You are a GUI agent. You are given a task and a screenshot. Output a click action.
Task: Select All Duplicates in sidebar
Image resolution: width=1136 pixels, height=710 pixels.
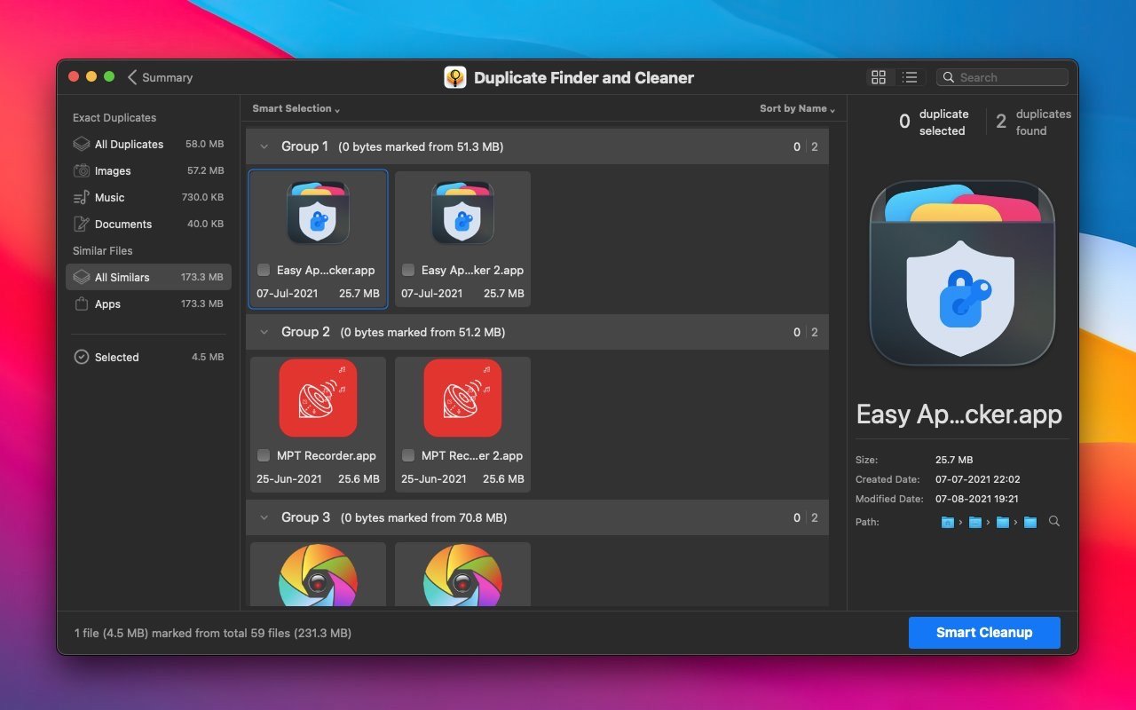pyautogui.click(x=129, y=144)
